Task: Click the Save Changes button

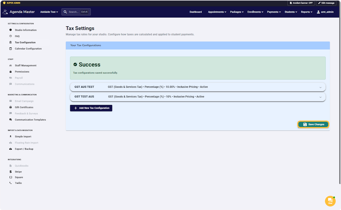Action: click(313, 125)
